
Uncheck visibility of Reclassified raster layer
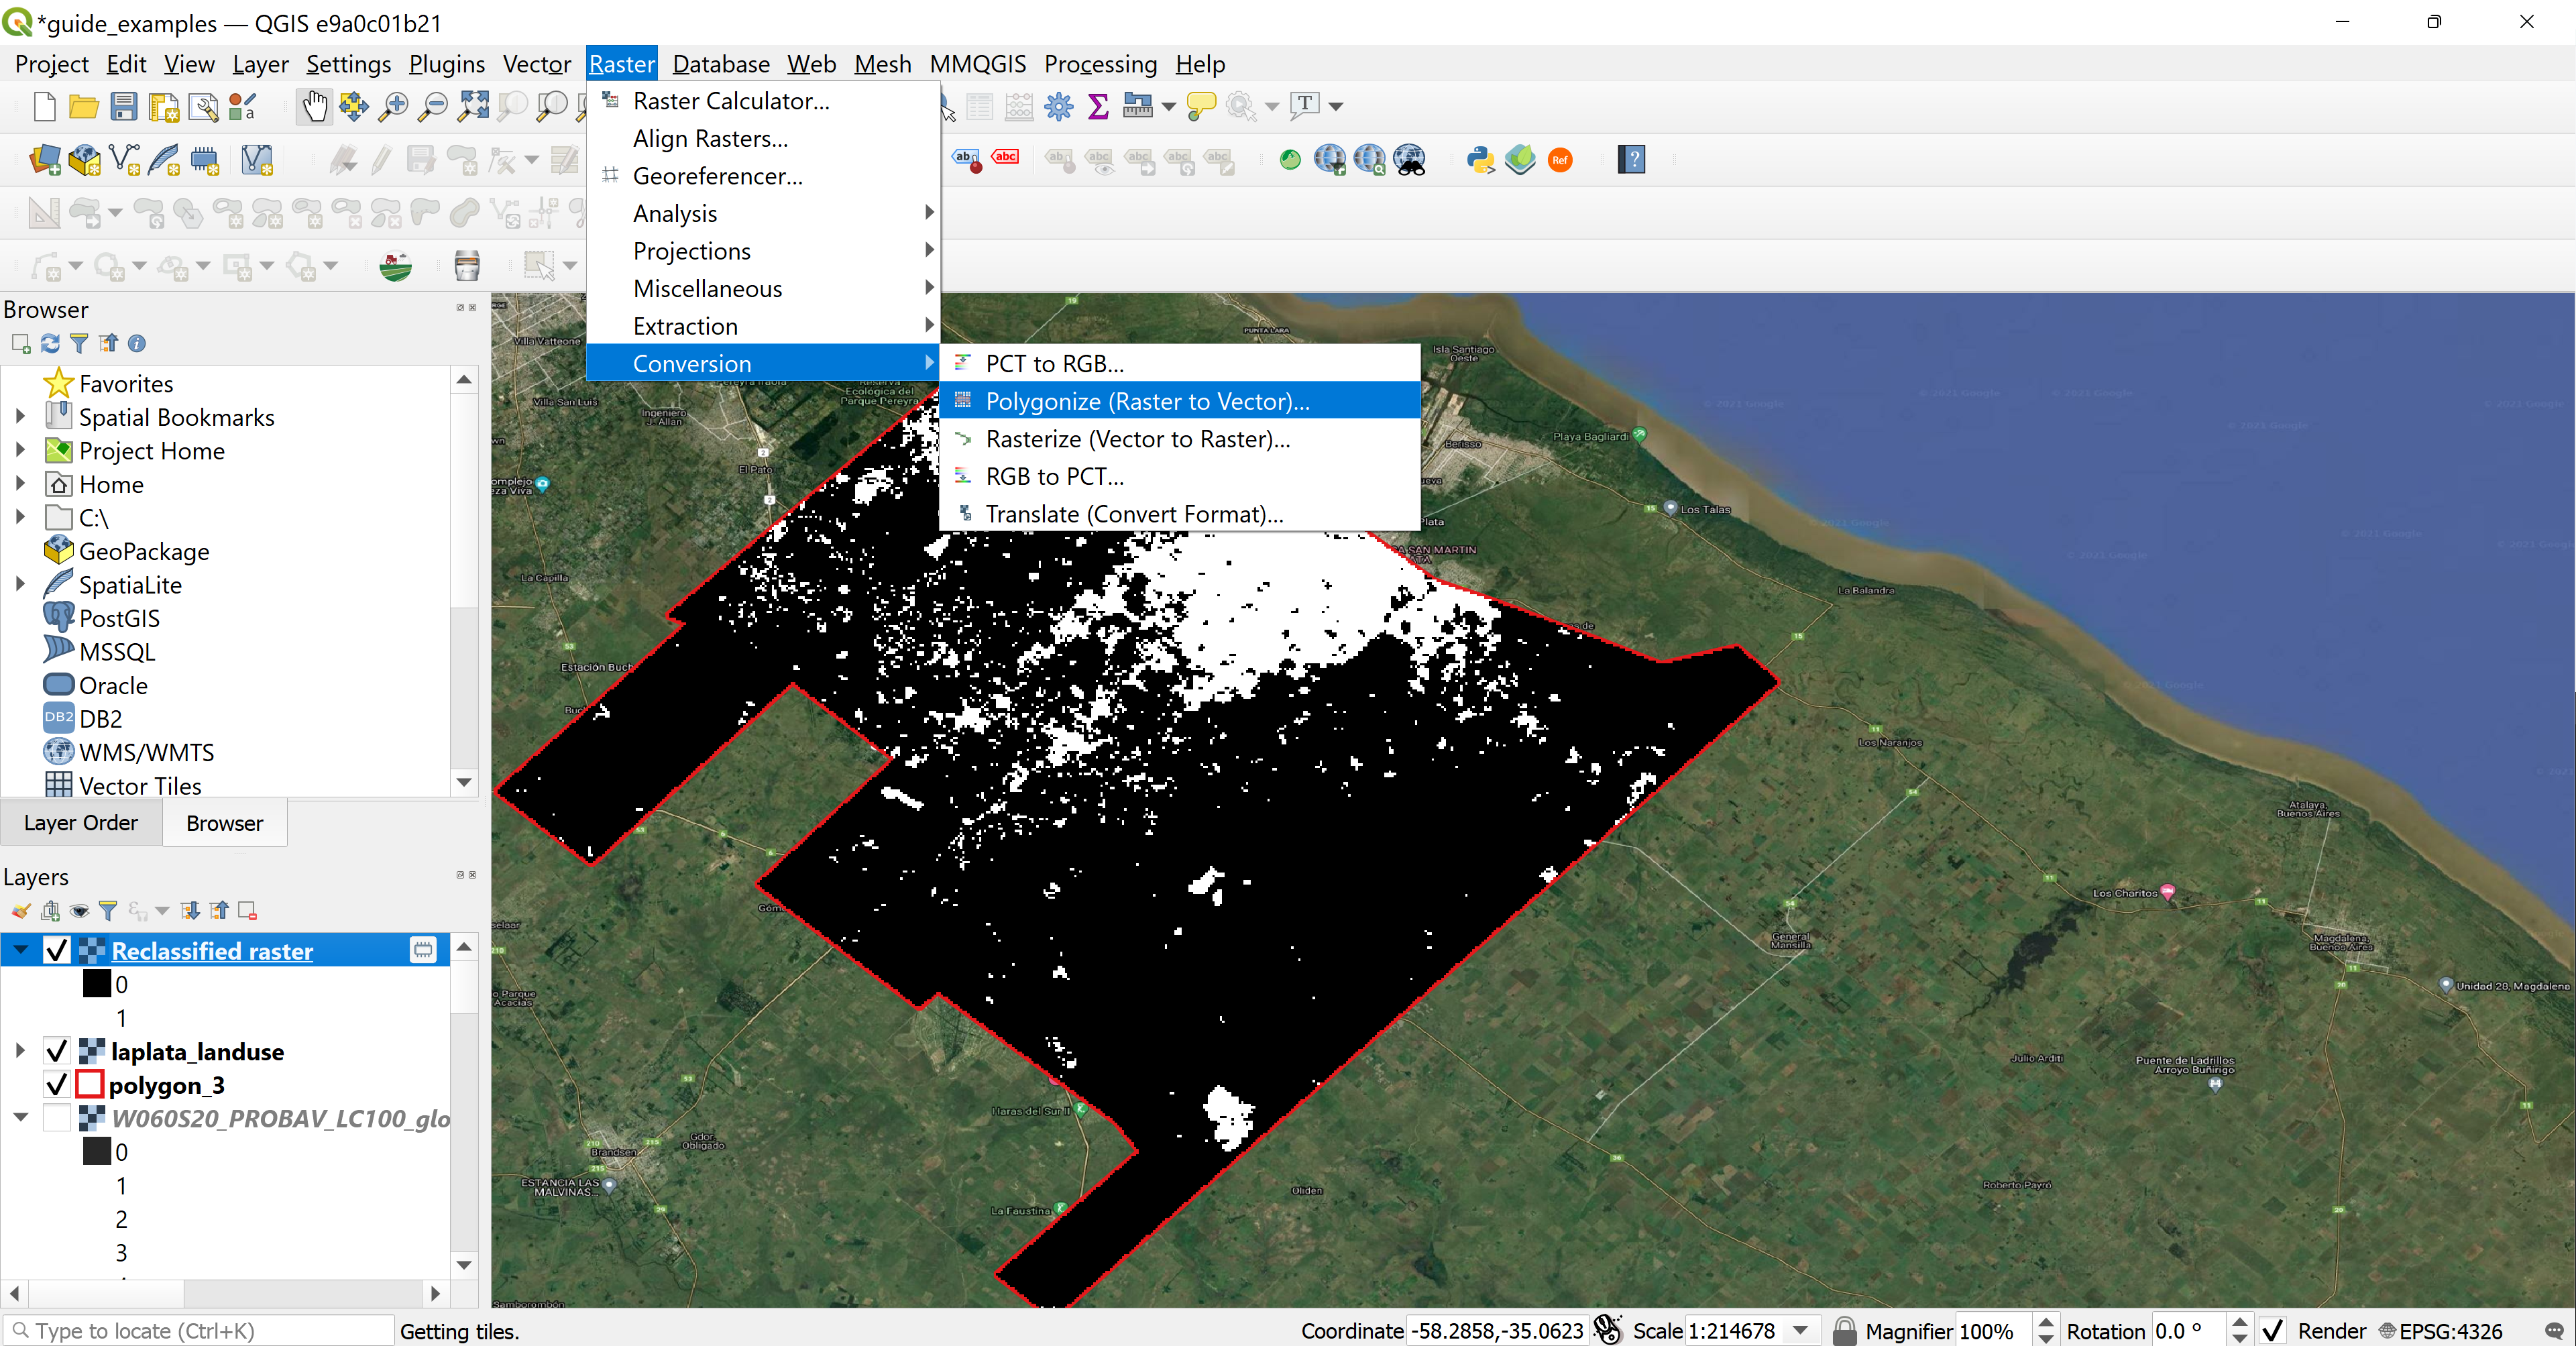pyautogui.click(x=57, y=950)
